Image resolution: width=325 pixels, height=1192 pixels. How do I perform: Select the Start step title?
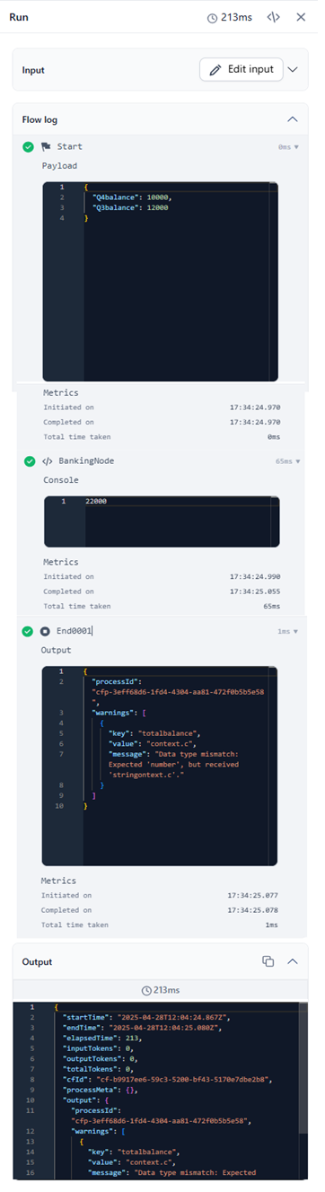[69, 146]
